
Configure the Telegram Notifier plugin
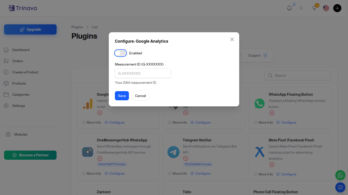point(200,173)
